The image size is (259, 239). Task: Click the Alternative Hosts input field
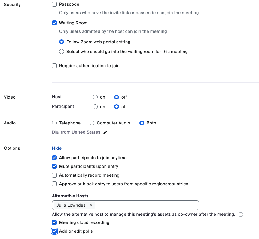(144, 205)
